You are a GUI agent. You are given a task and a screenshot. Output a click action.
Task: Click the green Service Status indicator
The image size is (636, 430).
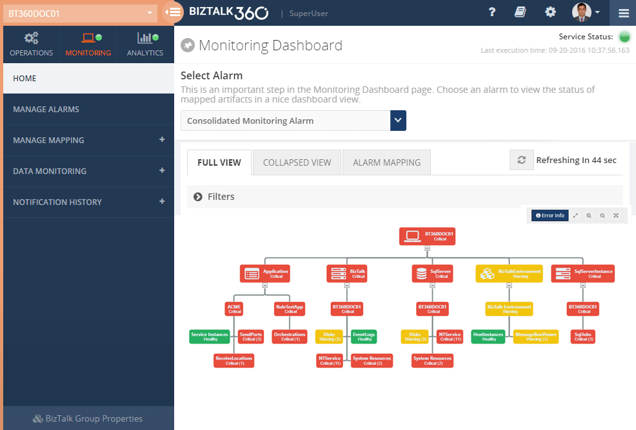[624, 37]
